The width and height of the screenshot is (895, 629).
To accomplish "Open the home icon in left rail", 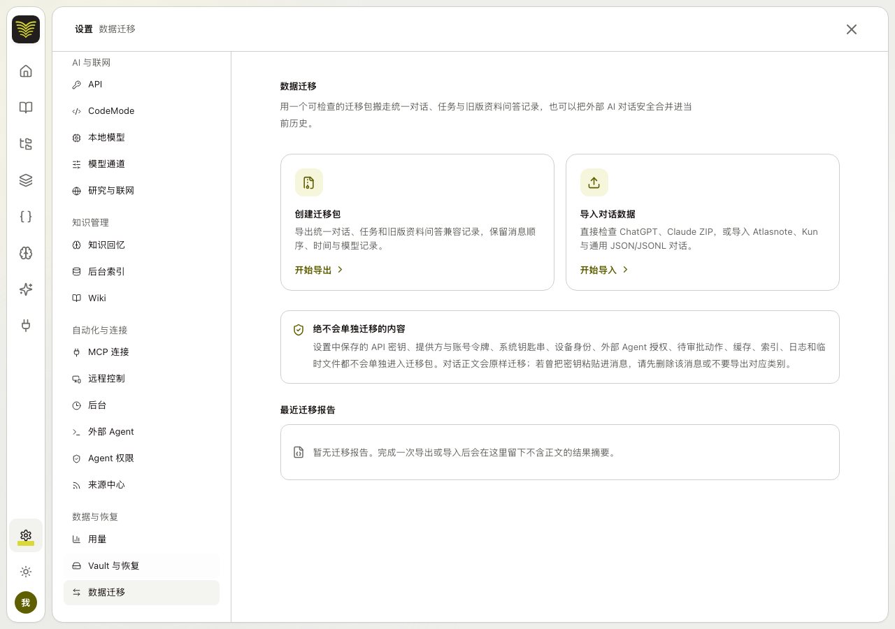I will tap(26, 71).
